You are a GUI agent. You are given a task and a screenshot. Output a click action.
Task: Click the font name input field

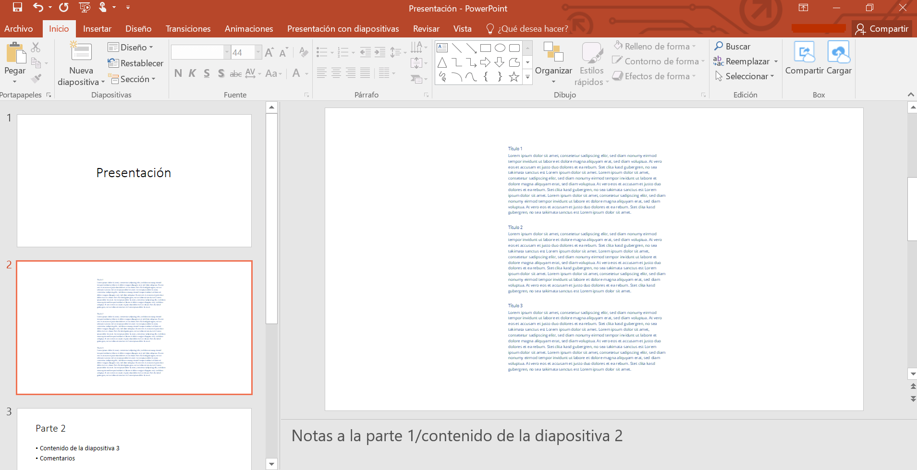tap(197, 52)
